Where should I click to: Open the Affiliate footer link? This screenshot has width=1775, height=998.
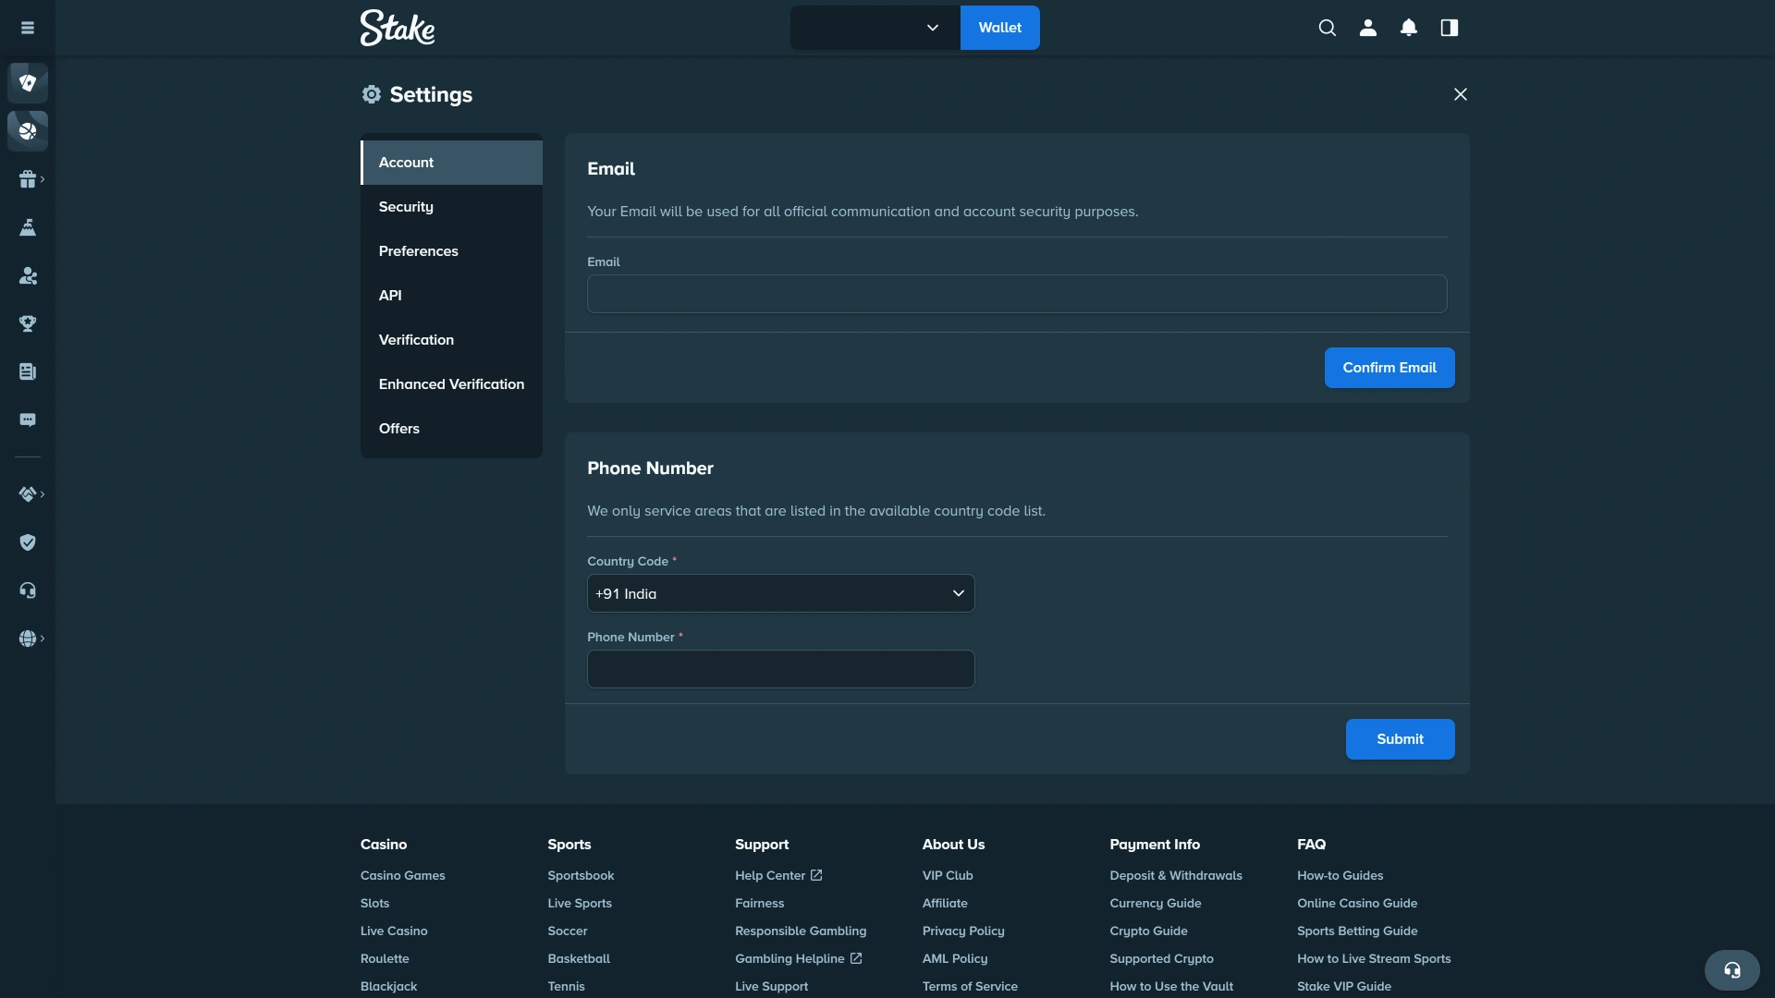[x=945, y=903]
